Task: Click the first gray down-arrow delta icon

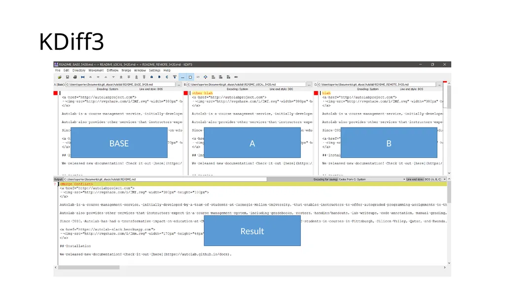Action: 98,77
